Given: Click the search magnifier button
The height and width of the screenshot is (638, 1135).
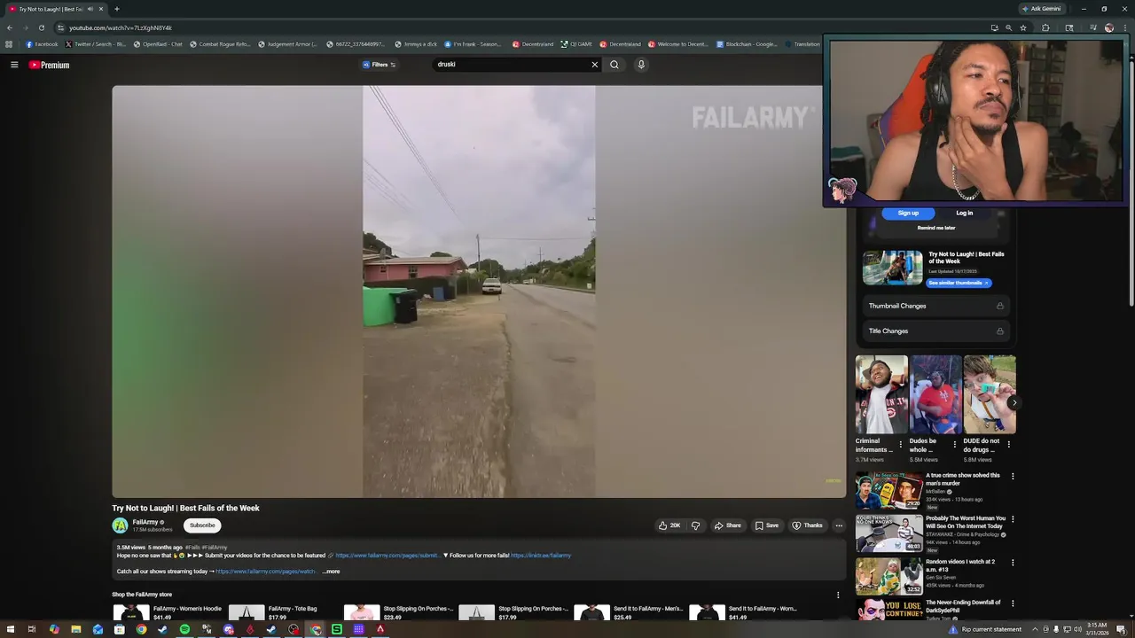Looking at the screenshot, I should 614,65.
